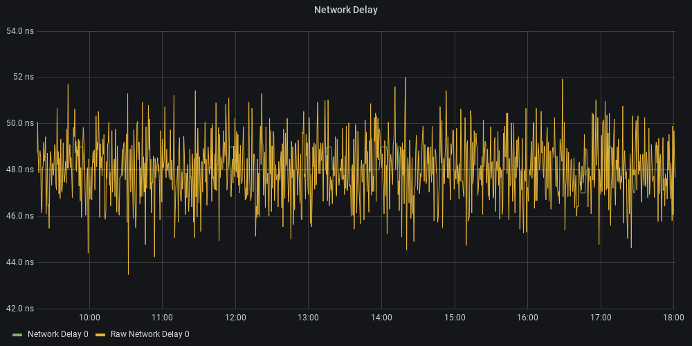Click the 54.0 ns y-axis label
This screenshot has height=346, width=692.
tap(20, 31)
